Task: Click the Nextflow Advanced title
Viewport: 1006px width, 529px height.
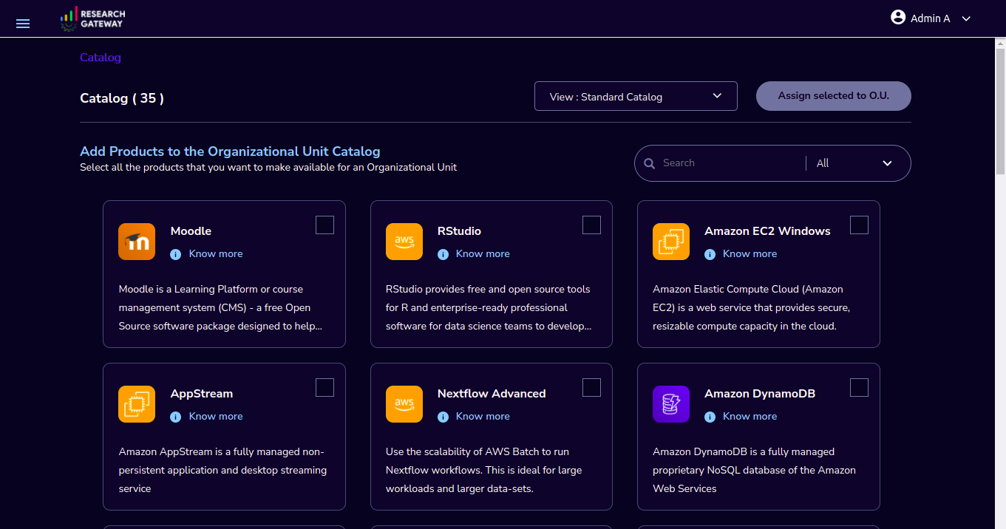Action: [492, 394]
